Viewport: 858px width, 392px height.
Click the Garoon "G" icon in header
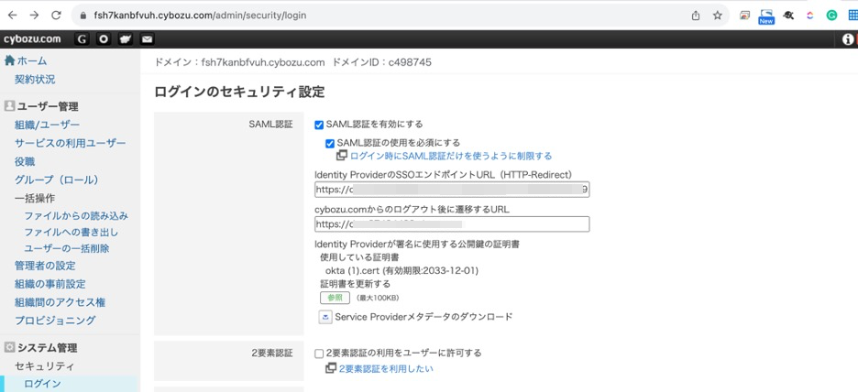82,39
